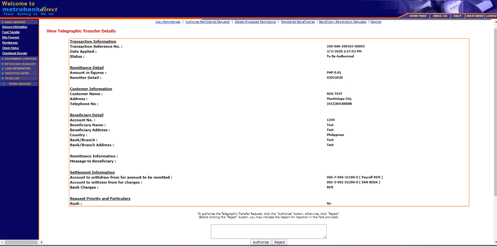
Task: Open the Help section
Action: click(x=457, y=16)
